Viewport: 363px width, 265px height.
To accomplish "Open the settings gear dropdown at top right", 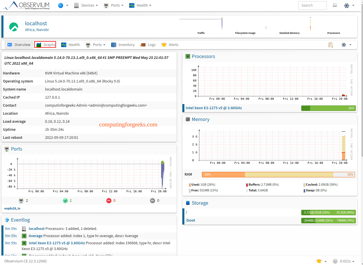I will coord(347,5).
